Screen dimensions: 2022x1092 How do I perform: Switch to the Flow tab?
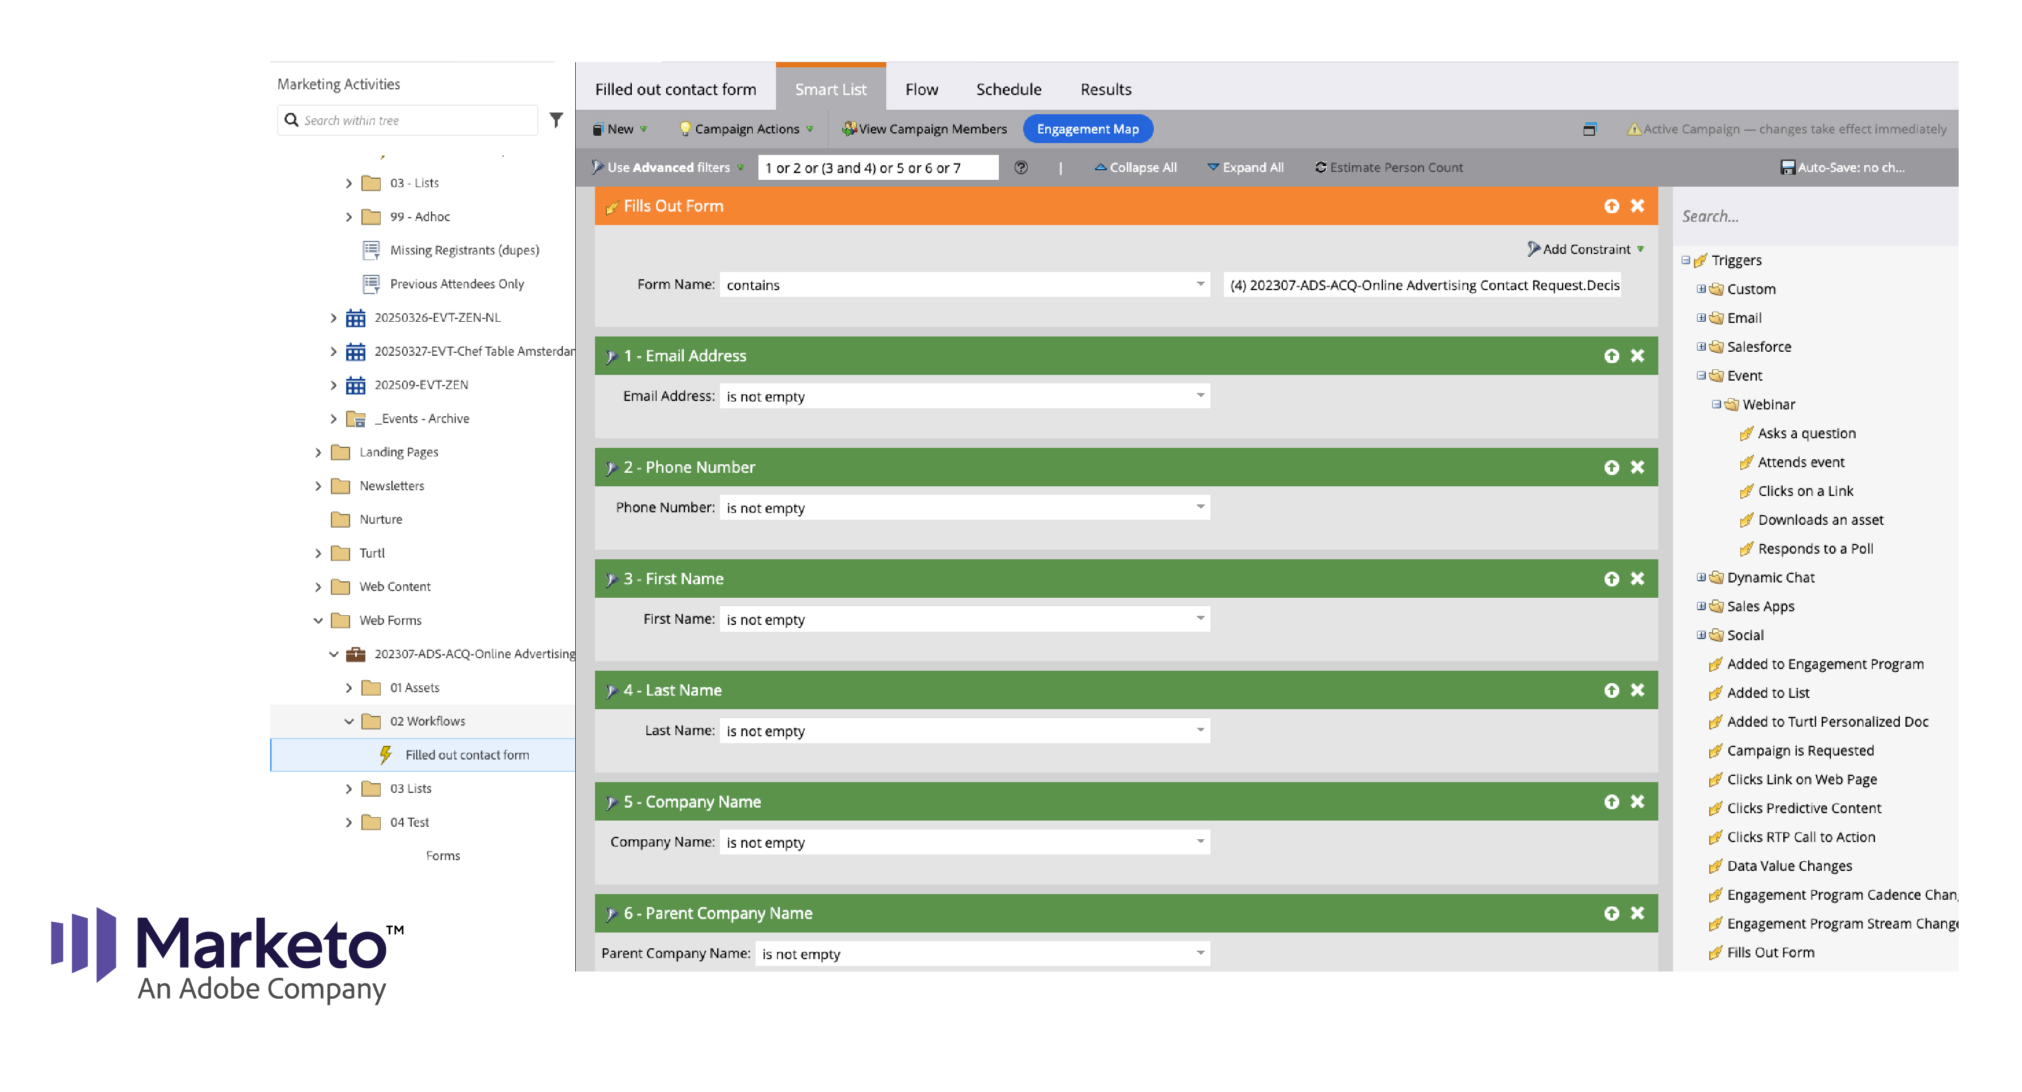921,89
